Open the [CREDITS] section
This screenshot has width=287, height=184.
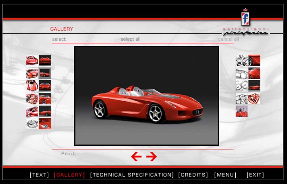point(193,175)
